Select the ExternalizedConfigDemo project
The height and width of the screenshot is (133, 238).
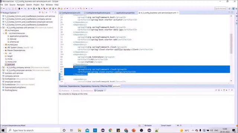click(15, 88)
